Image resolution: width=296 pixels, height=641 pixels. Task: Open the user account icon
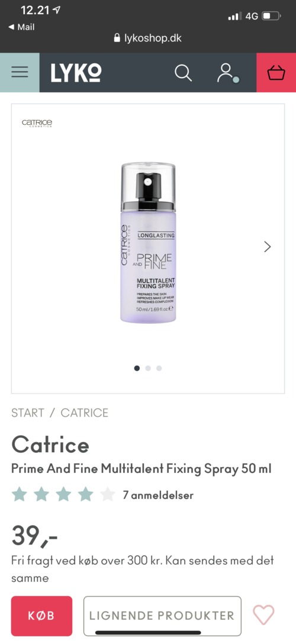[x=227, y=73]
